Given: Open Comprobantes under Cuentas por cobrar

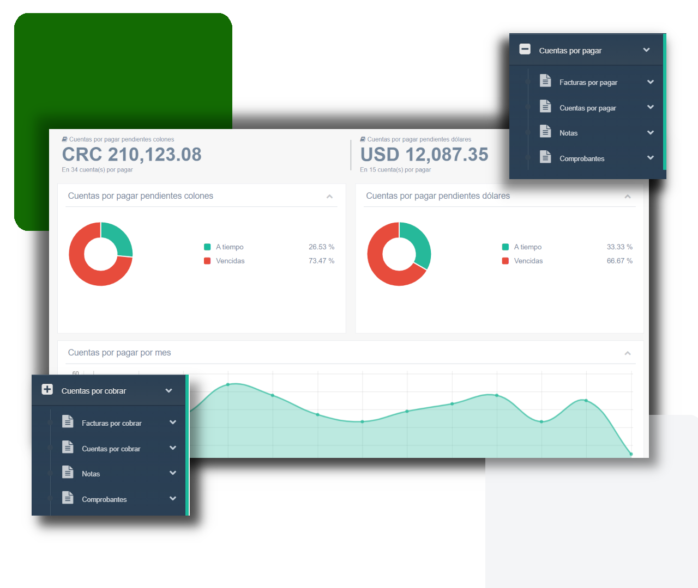Looking at the screenshot, I should [104, 500].
